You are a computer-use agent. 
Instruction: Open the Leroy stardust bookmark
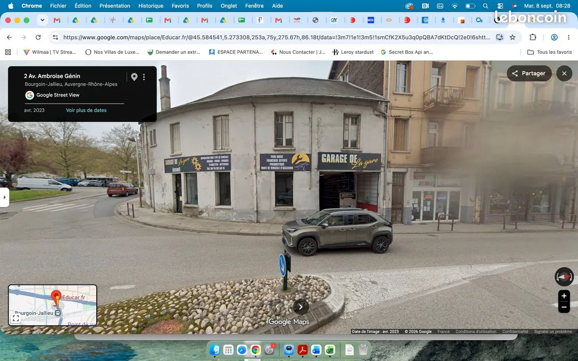tap(353, 52)
